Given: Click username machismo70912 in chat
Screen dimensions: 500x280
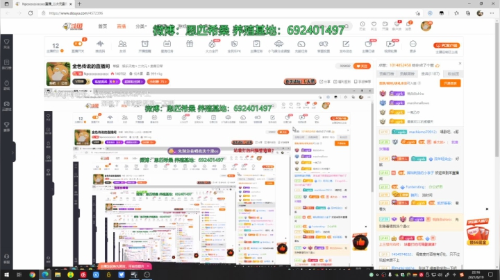Looking at the screenshot, I should (x=422, y=132).
